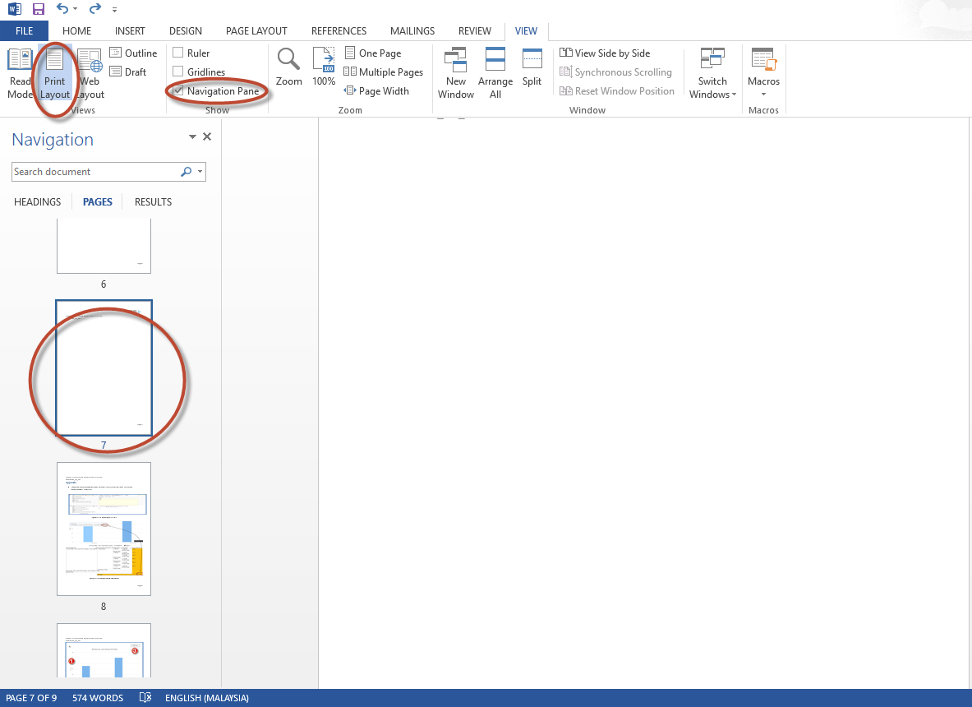Image resolution: width=972 pixels, height=707 pixels.
Task: Switch to the HEADINGS tab in Navigation
Action: click(x=37, y=201)
